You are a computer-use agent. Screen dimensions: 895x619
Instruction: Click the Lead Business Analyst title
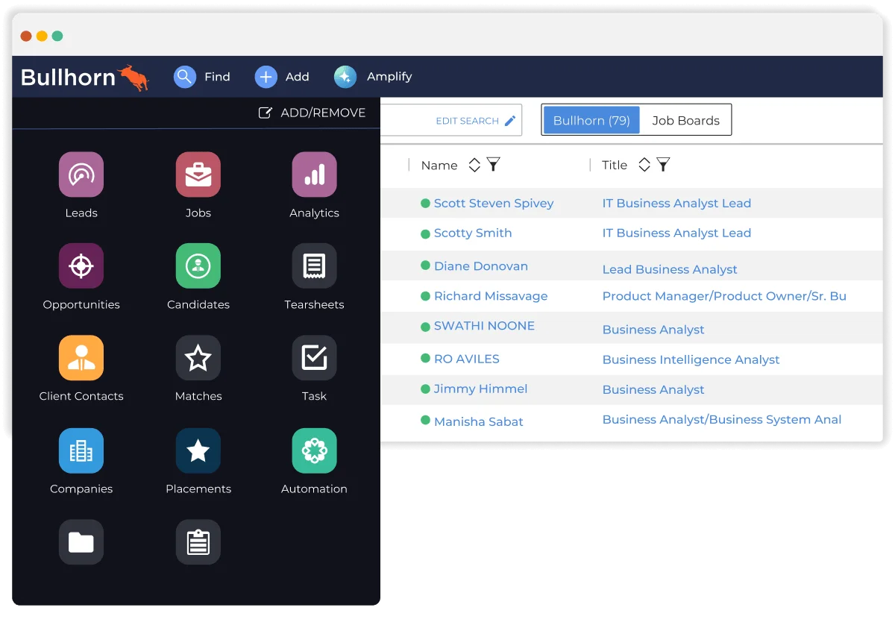670,269
